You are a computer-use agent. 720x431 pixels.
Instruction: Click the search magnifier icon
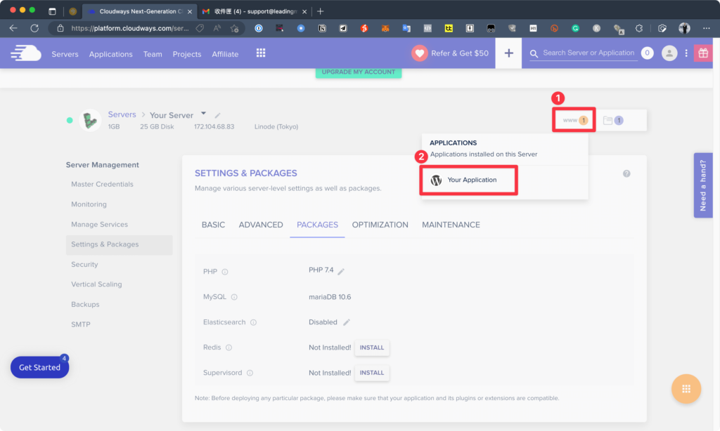534,53
